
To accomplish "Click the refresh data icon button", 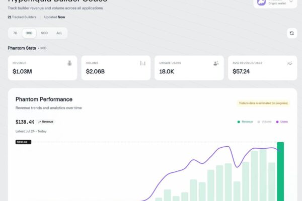I will [x=292, y=33].
